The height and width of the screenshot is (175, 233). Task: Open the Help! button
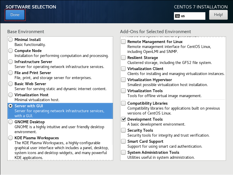click(218, 15)
